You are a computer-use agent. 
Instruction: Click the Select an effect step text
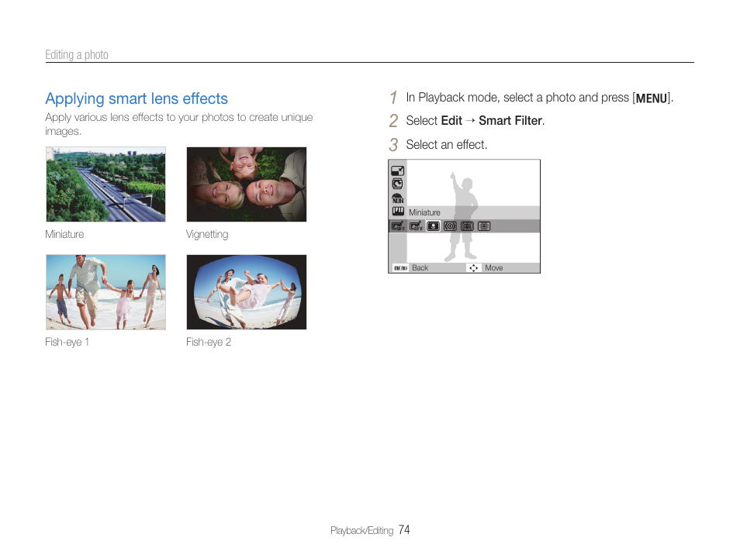pos(447,145)
